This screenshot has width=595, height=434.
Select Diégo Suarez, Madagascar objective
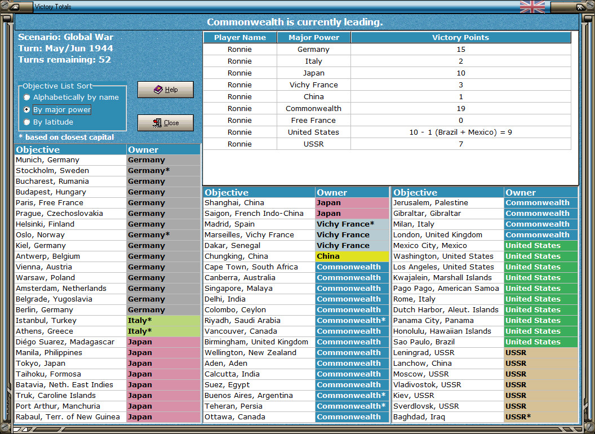pos(70,342)
